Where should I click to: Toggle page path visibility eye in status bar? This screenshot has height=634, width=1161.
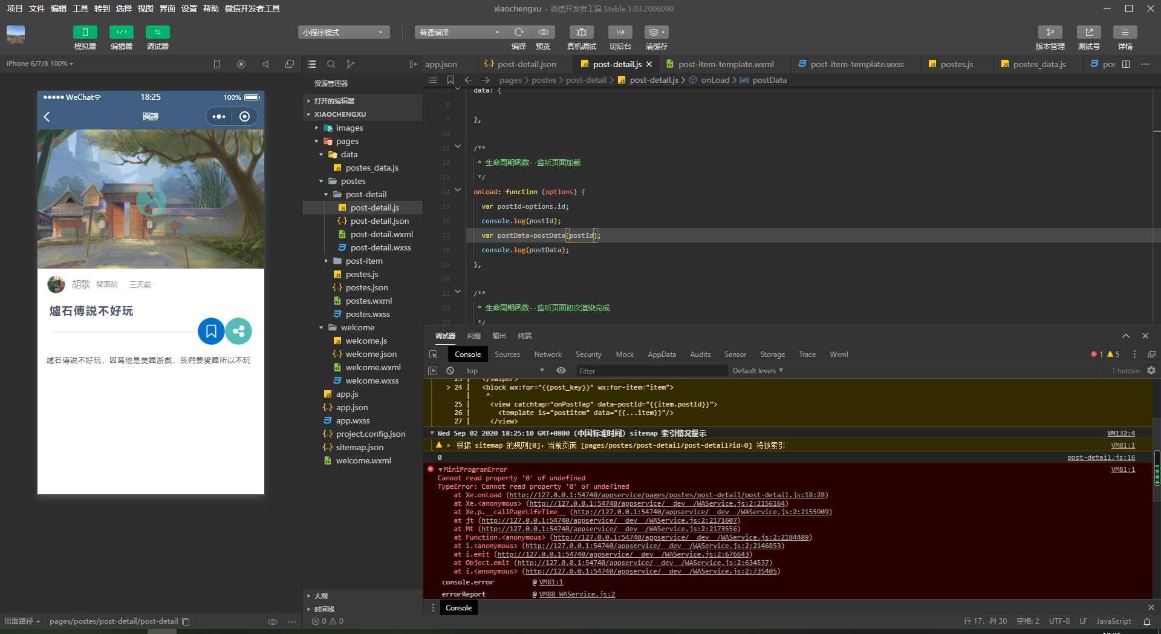273,621
